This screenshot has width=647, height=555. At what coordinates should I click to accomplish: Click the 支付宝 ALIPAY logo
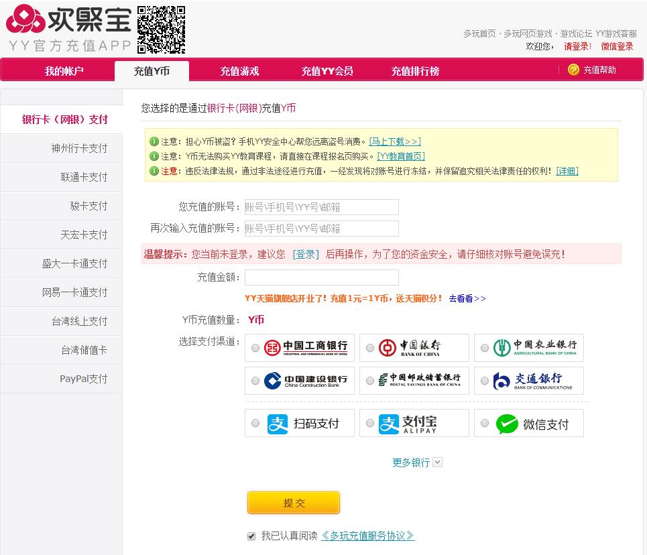pyautogui.click(x=408, y=424)
